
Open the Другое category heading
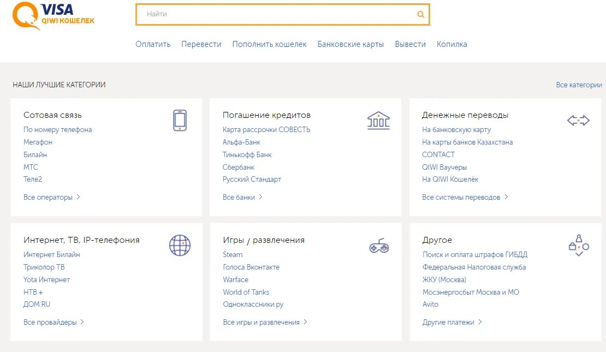tap(437, 240)
